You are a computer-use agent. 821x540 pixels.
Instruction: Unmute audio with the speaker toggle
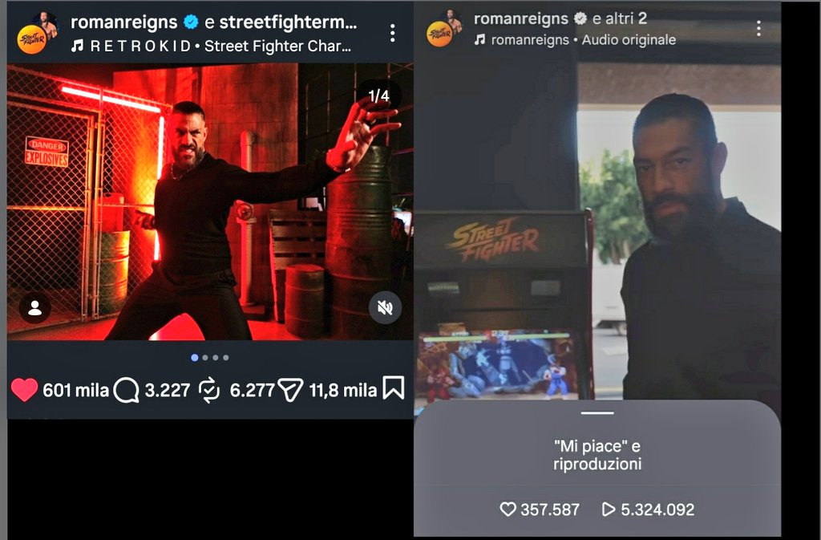coord(385,307)
